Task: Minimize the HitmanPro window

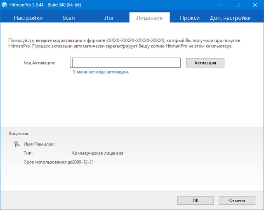Action: pos(218,5)
